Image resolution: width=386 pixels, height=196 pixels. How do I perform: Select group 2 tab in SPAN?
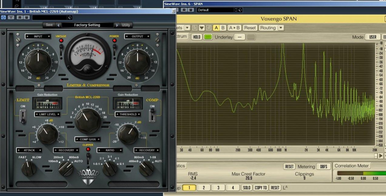(204, 188)
